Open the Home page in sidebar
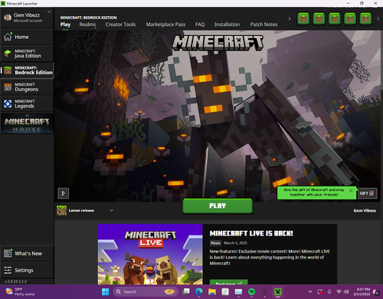The image size is (383, 299). [x=27, y=37]
